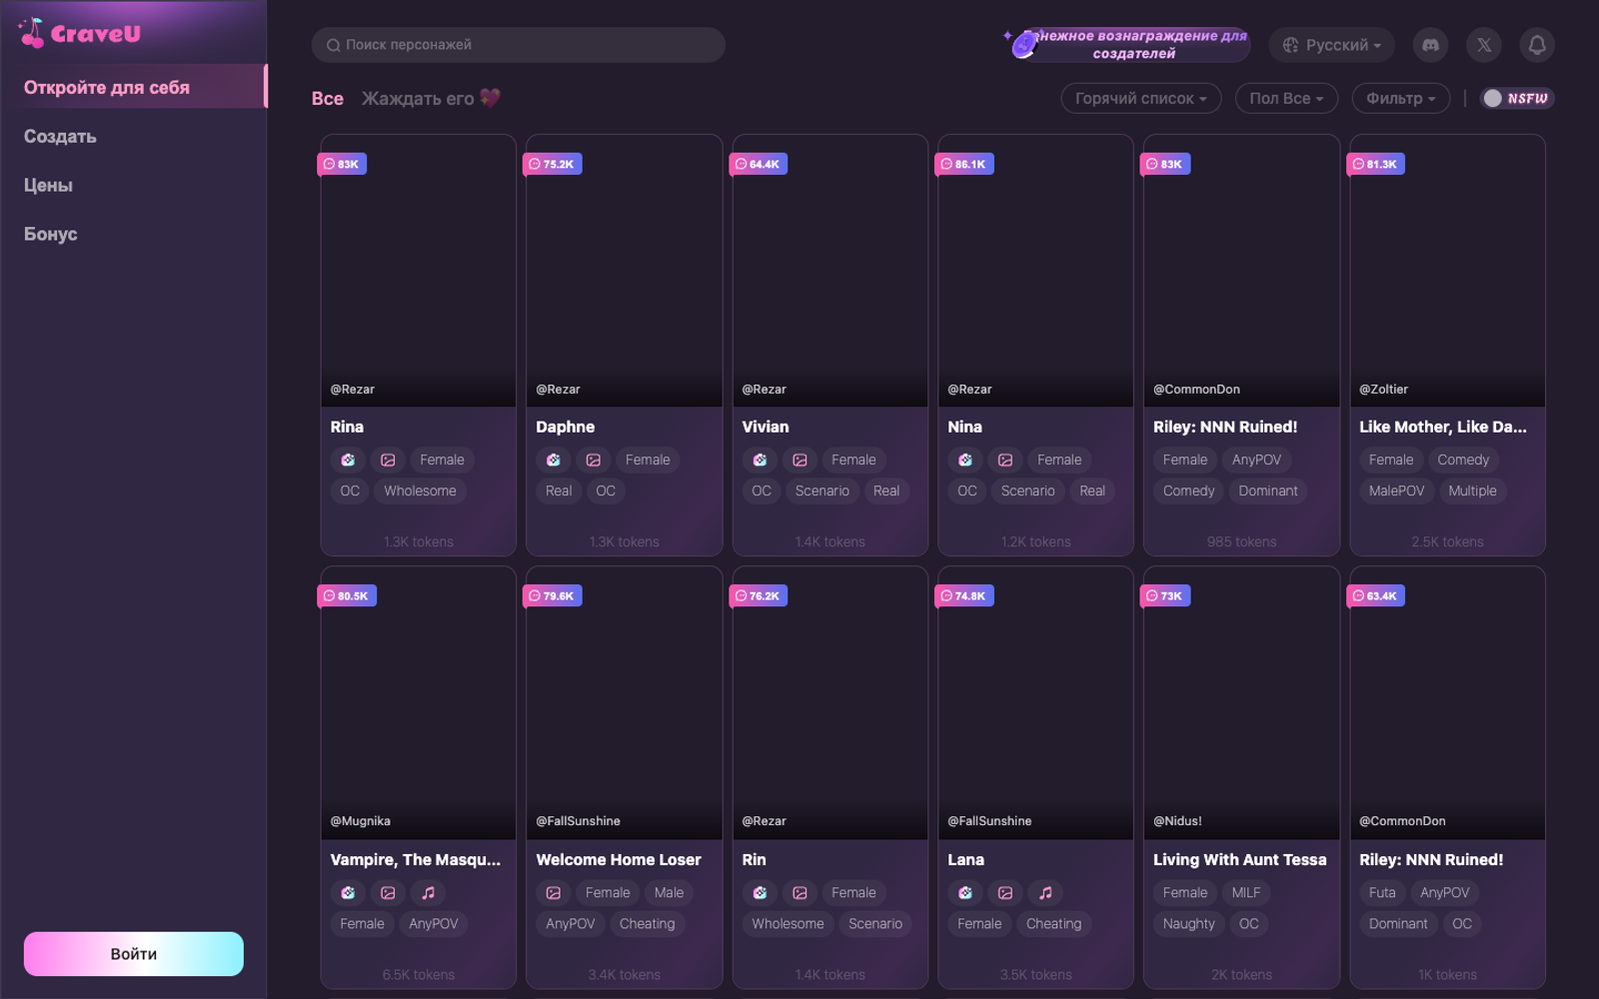Open the Пол Все gender dropdown
This screenshot has height=999, width=1599.
point(1286,98)
